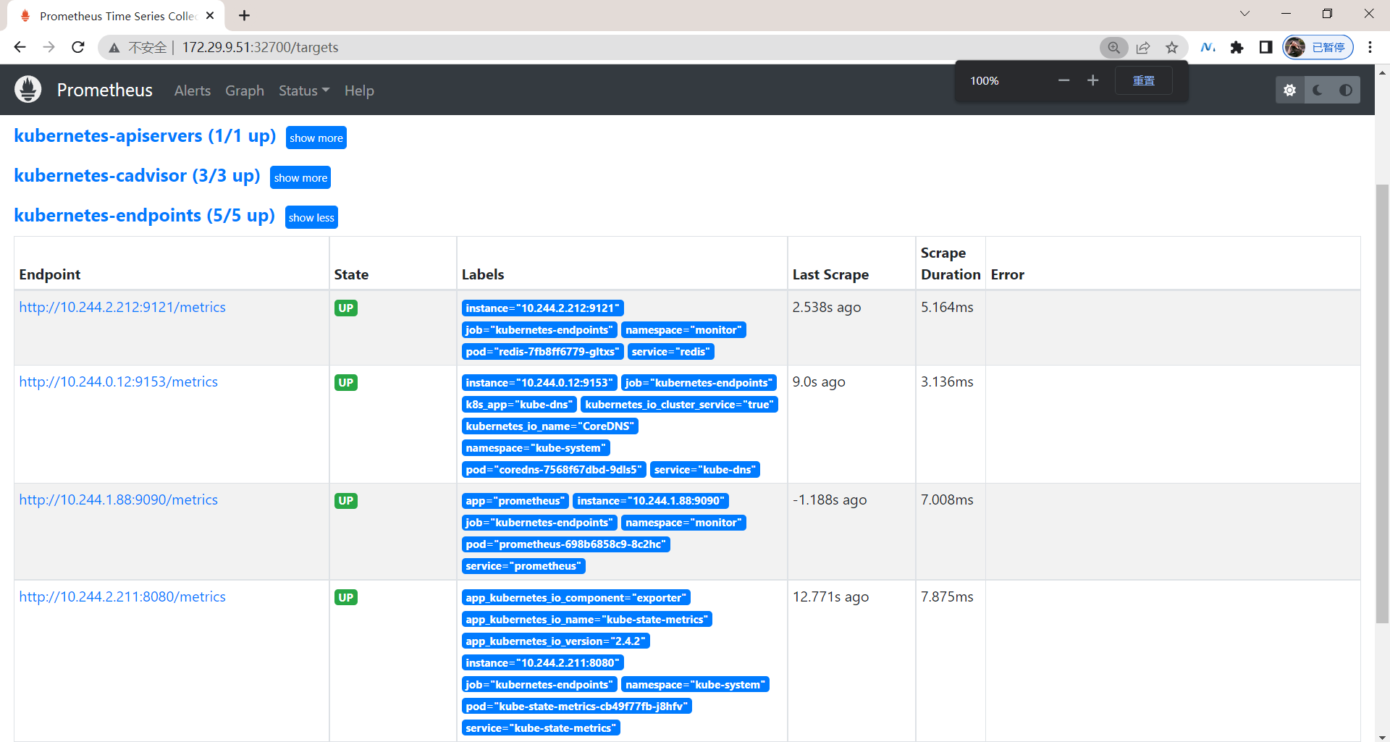
Task: Click label instance="10.244.0.12:9153"
Action: pyautogui.click(x=539, y=383)
